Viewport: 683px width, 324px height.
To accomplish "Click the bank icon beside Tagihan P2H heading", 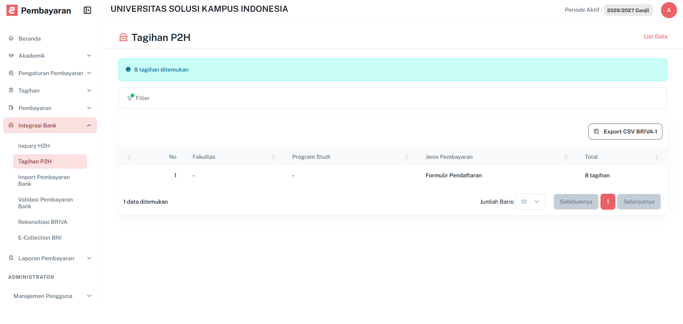I will [124, 37].
